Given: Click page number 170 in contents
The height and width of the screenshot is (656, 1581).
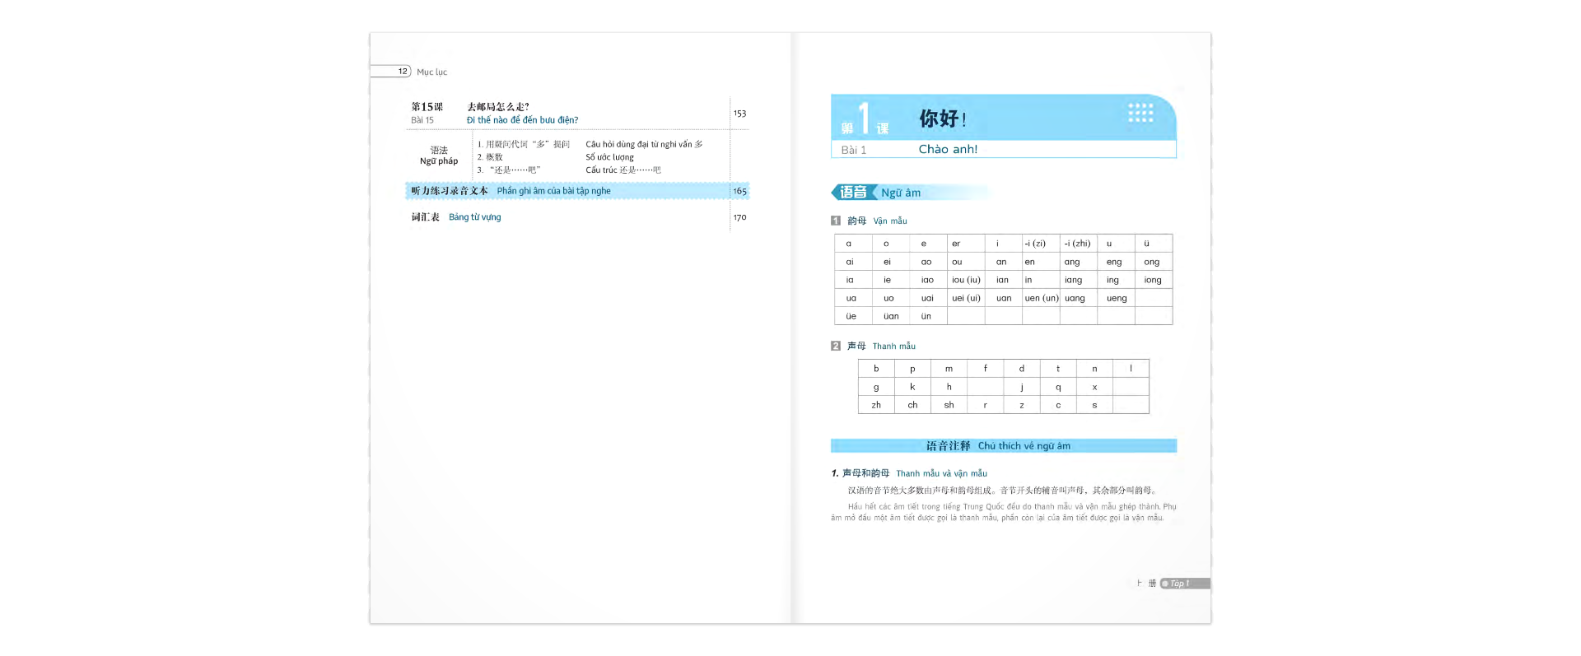Looking at the screenshot, I should tap(739, 217).
